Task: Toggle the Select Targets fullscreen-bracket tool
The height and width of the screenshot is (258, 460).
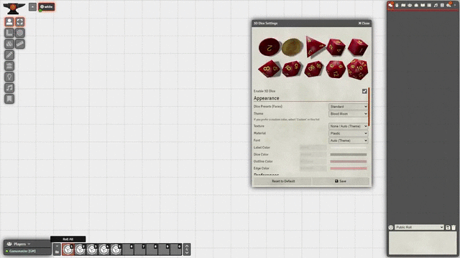Action: tap(19, 22)
